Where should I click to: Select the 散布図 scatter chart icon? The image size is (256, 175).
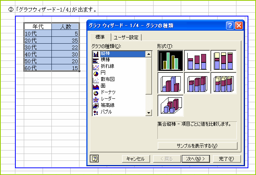coord(96,80)
